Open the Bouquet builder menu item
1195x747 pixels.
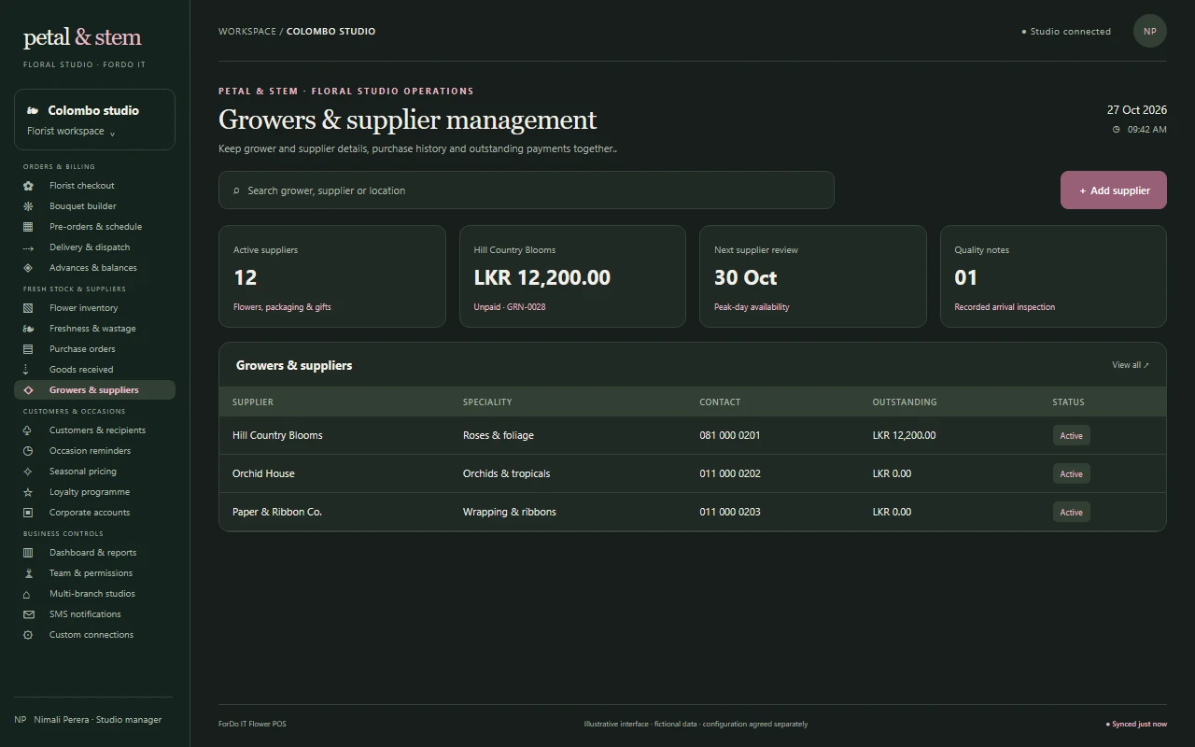pos(94,206)
